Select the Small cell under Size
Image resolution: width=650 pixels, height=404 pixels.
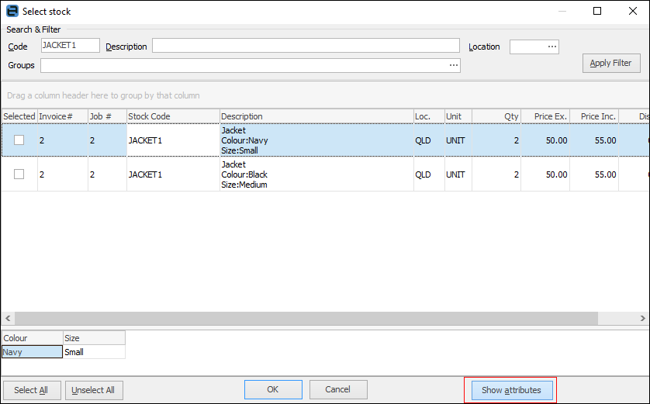click(94, 352)
